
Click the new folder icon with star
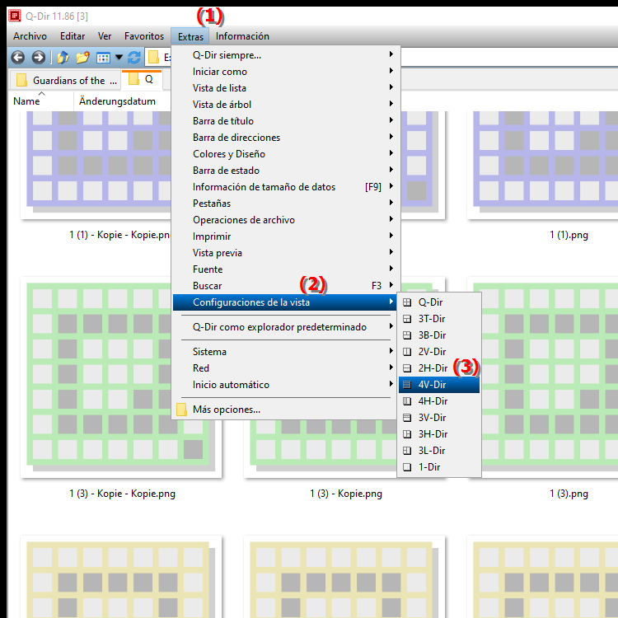pyautogui.click(x=82, y=58)
